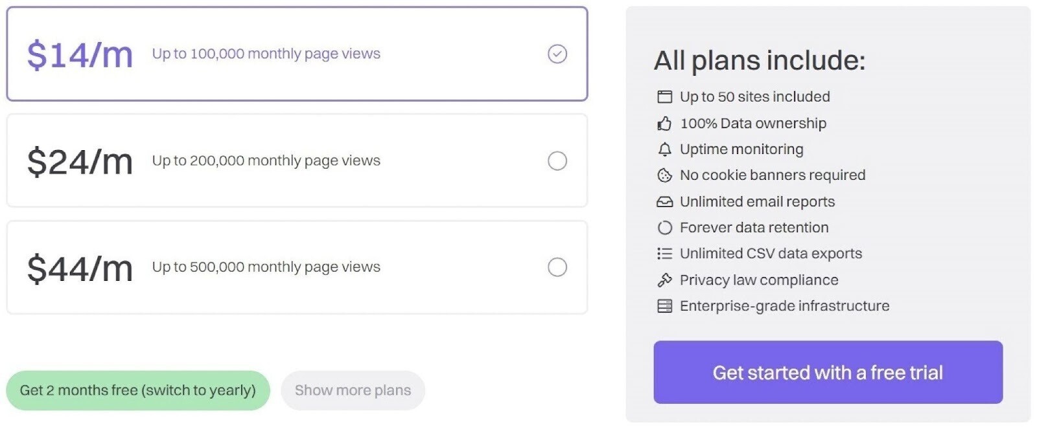Click the Unlimited email reports text
The width and height of the screenshot is (1037, 429).
click(x=757, y=202)
